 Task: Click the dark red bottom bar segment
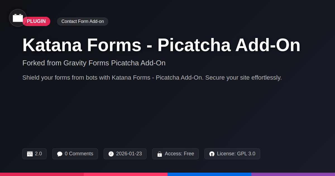(x=42, y=174)
